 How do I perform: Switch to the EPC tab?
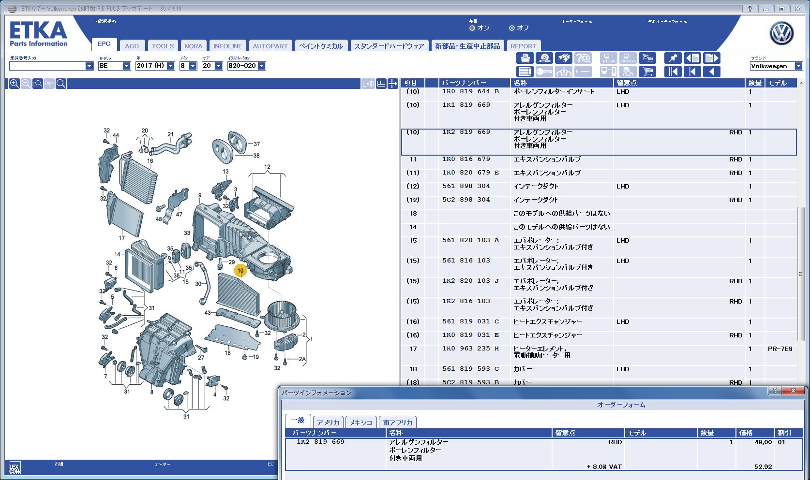(104, 44)
